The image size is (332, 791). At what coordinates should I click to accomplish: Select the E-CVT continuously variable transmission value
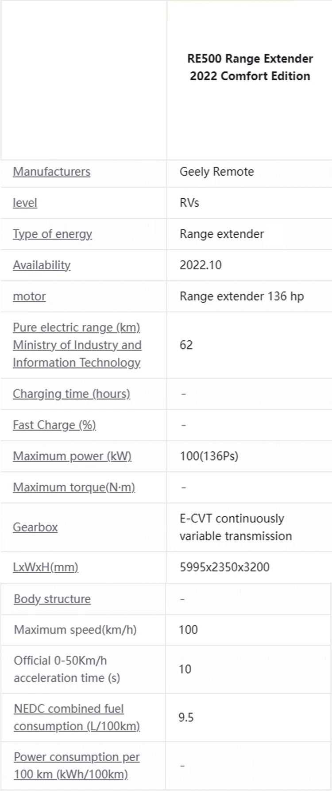coord(235,527)
